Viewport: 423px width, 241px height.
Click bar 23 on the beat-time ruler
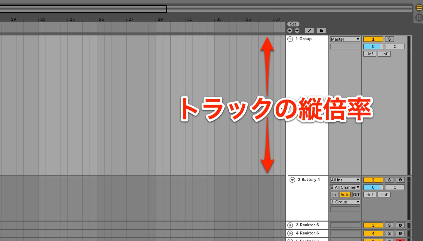[x=72, y=19]
